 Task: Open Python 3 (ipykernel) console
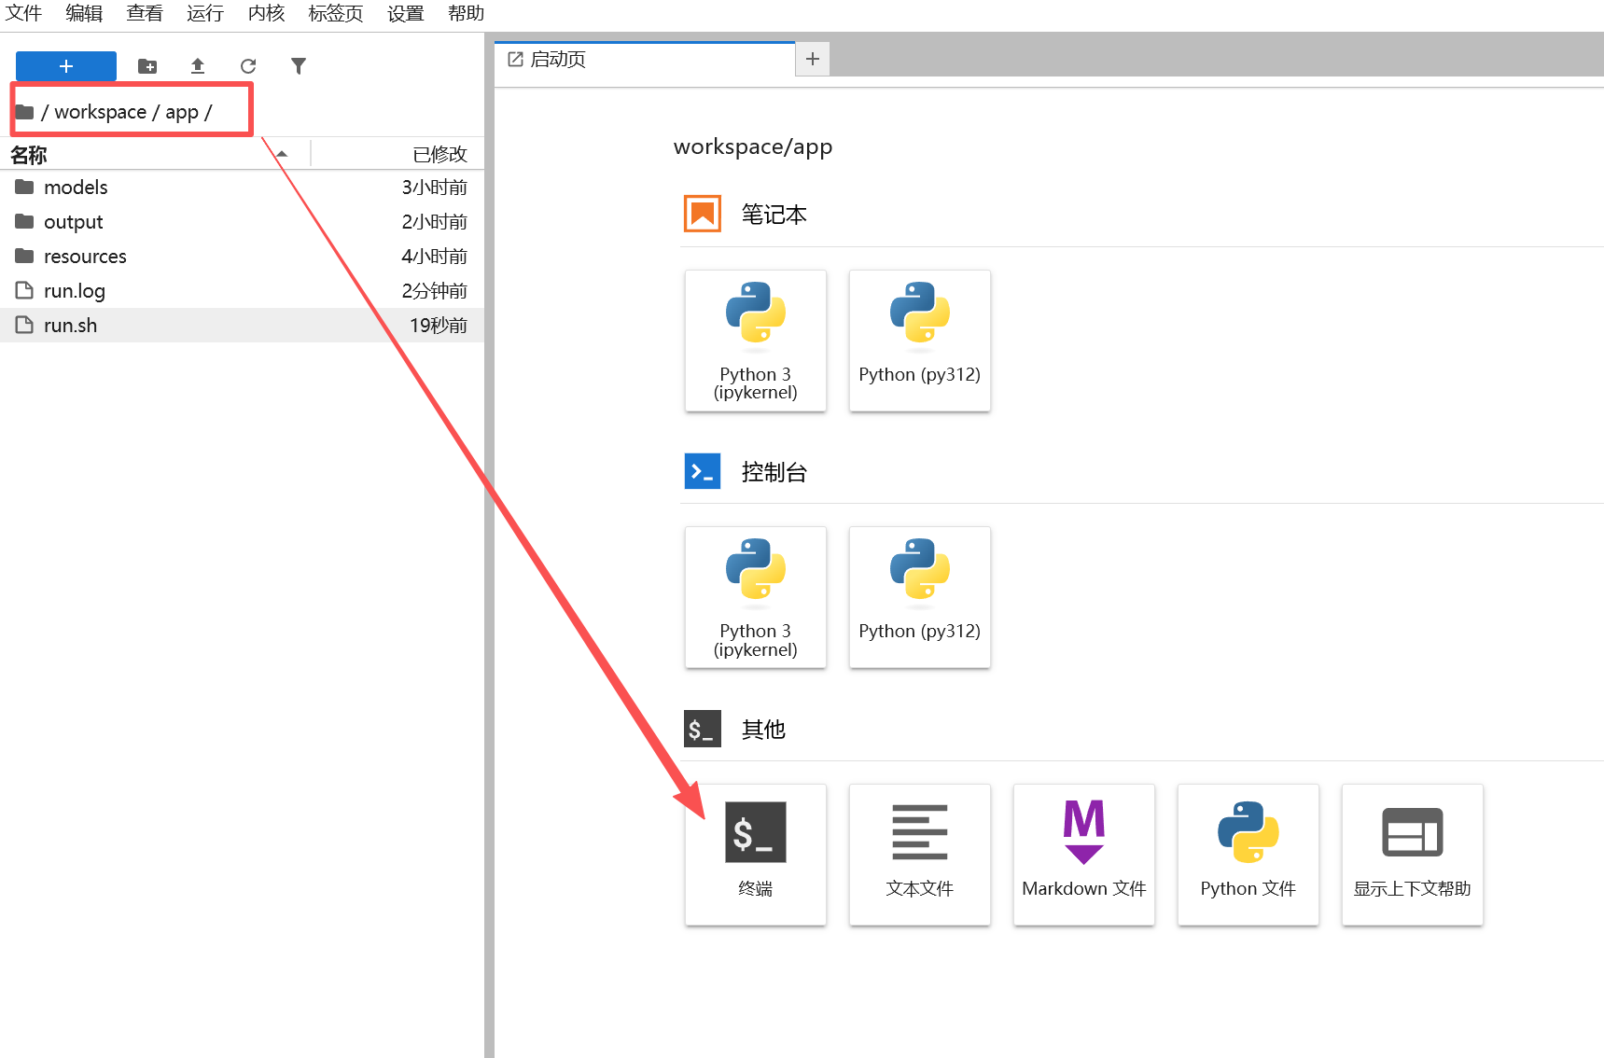pyautogui.click(x=756, y=597)
